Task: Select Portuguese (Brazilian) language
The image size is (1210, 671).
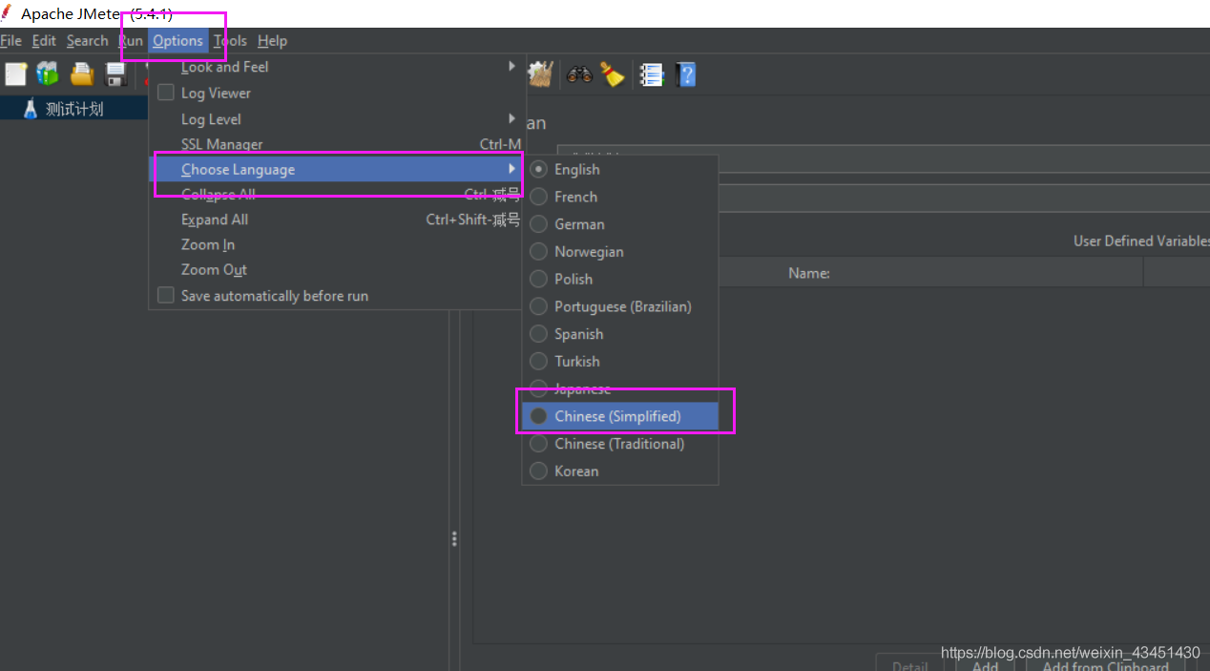Action: click(x=619, y=306)
